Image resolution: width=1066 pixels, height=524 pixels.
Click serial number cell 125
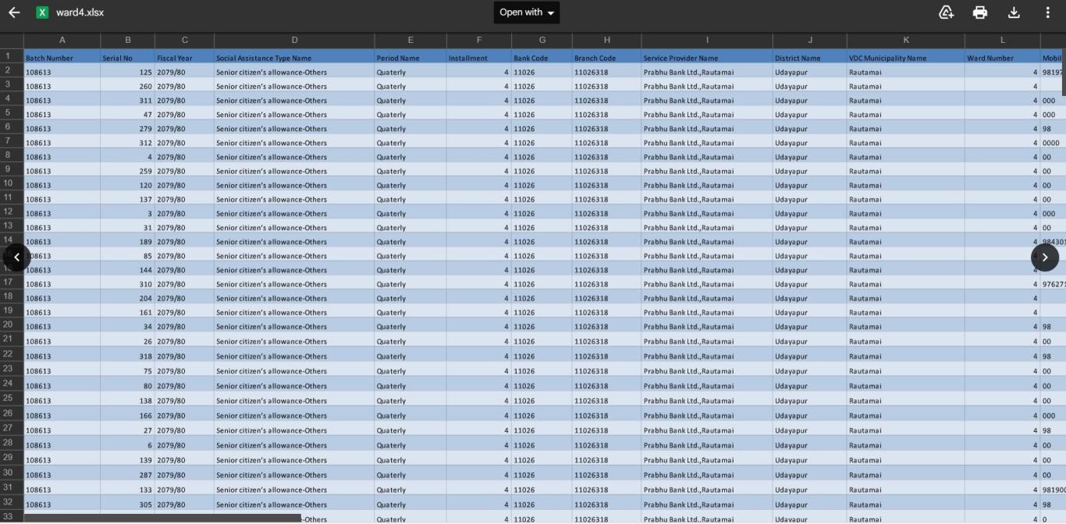click(x=127, y=72)
